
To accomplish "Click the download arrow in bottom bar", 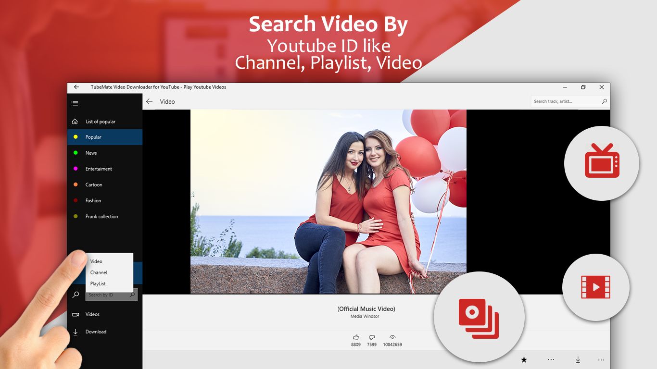I will pos(578,359).
